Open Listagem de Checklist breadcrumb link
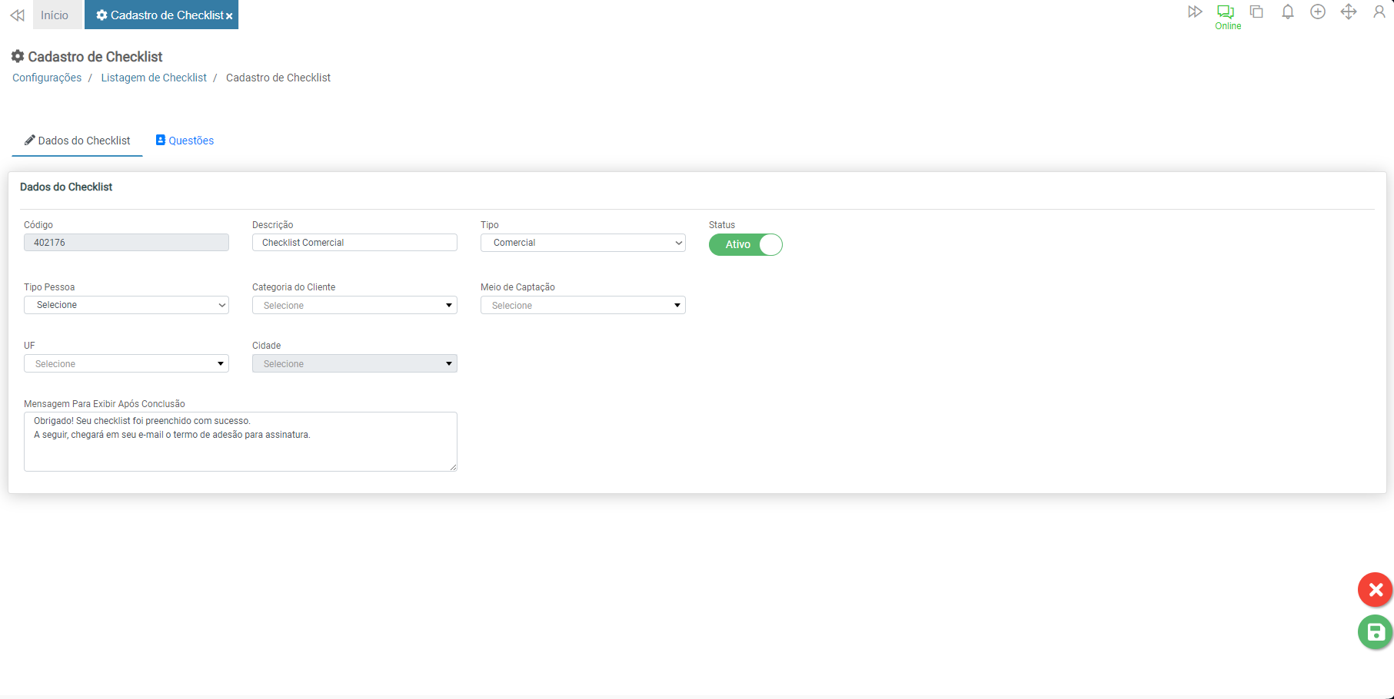 (x=154, y=78)
